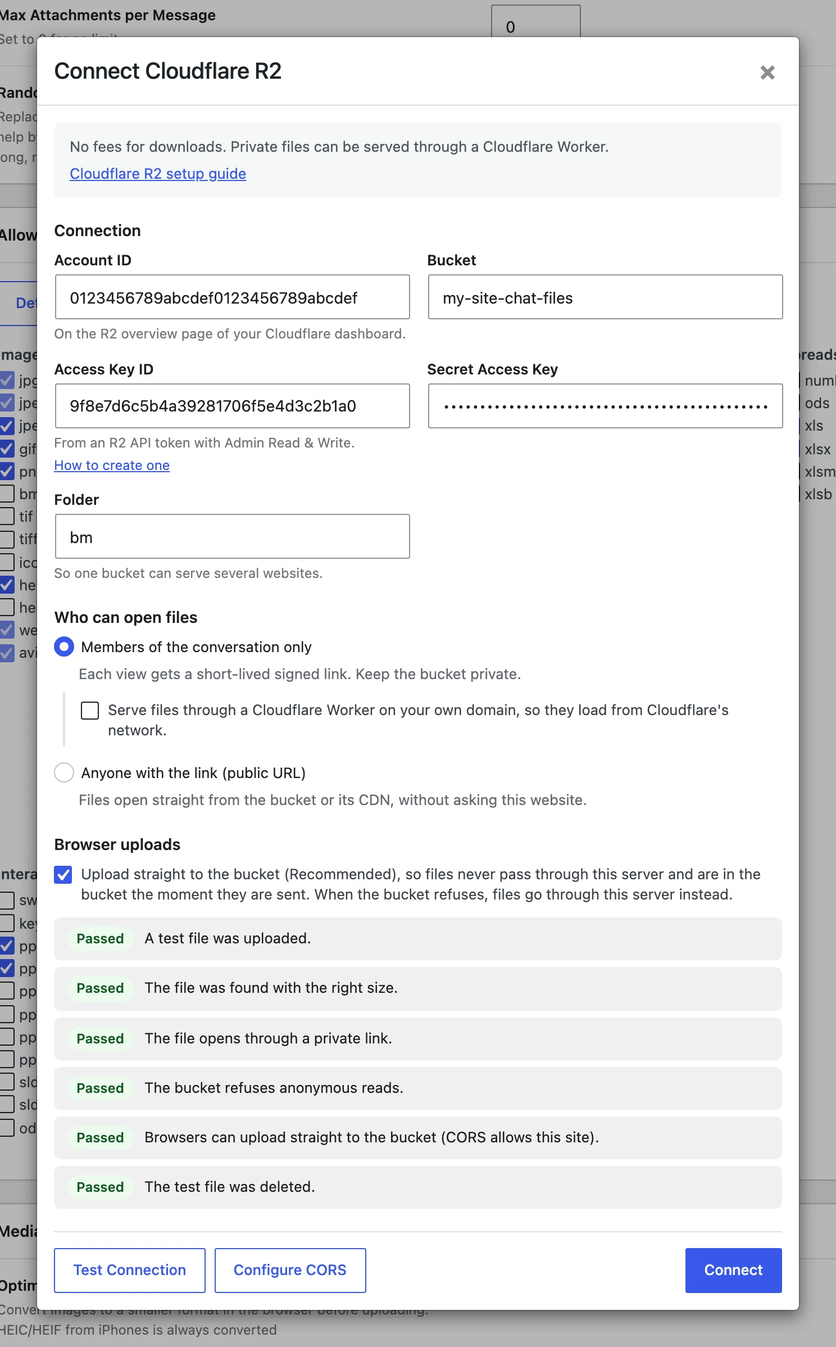
Task: Click the Passed badge for test file uploaded
Action: pos(100,939)
